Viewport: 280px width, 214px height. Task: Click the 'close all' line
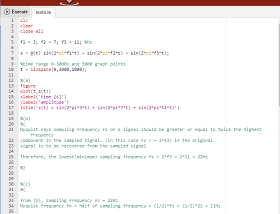(31, 31)
